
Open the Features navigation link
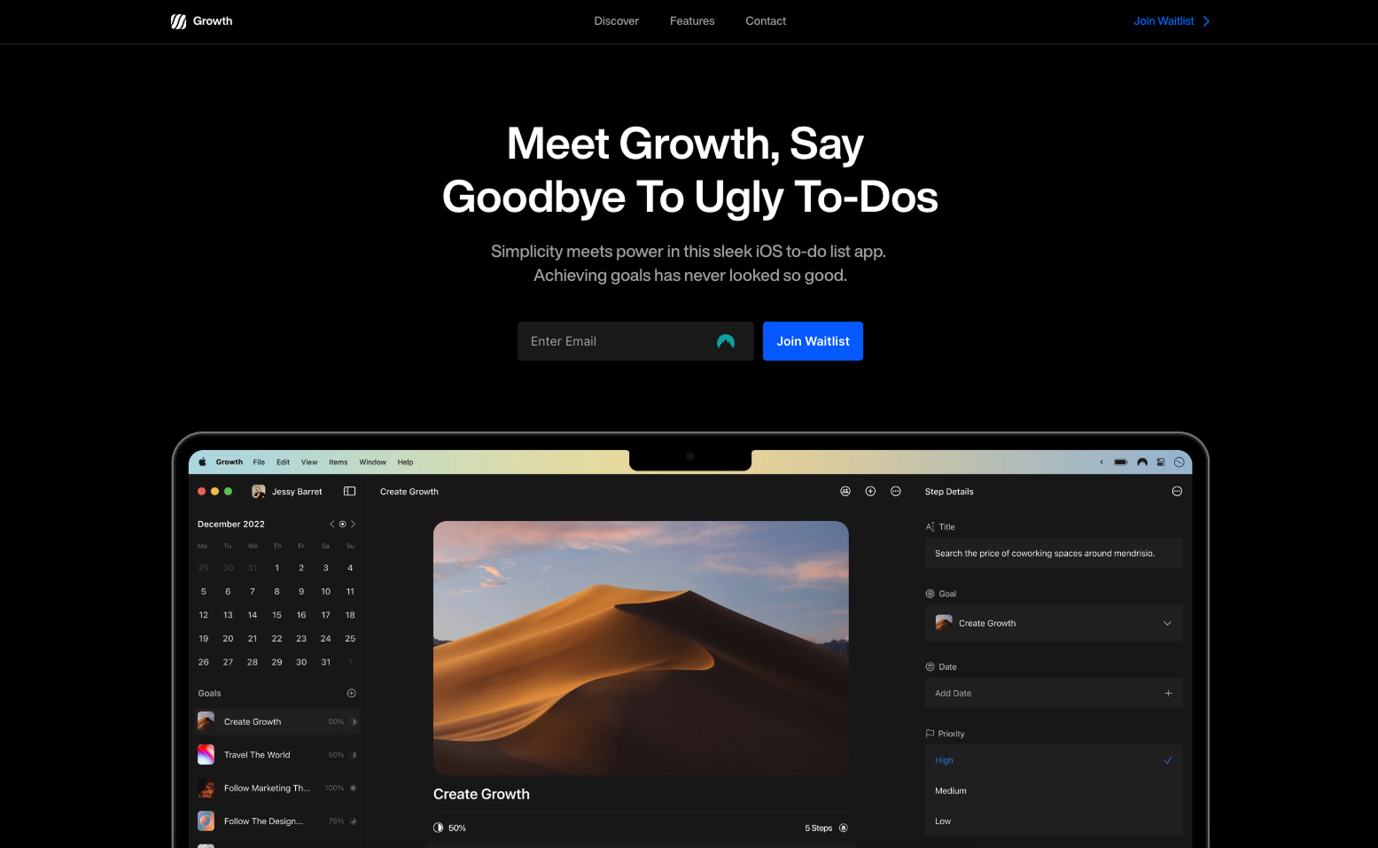click(x=691, y=21)
